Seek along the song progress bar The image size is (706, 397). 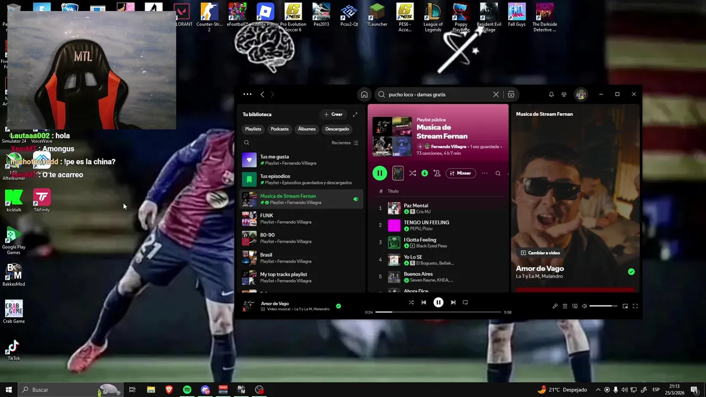438,312
